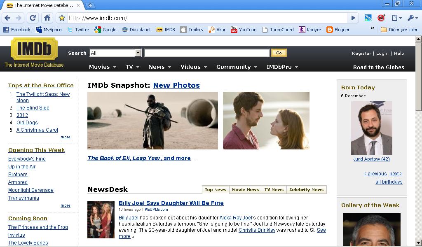This screenshot has height=247, width=422.
Task: Click the Login link
Action: coord(382,53)
